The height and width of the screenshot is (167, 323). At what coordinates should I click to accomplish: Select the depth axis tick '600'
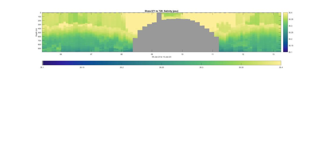[39, 37]
